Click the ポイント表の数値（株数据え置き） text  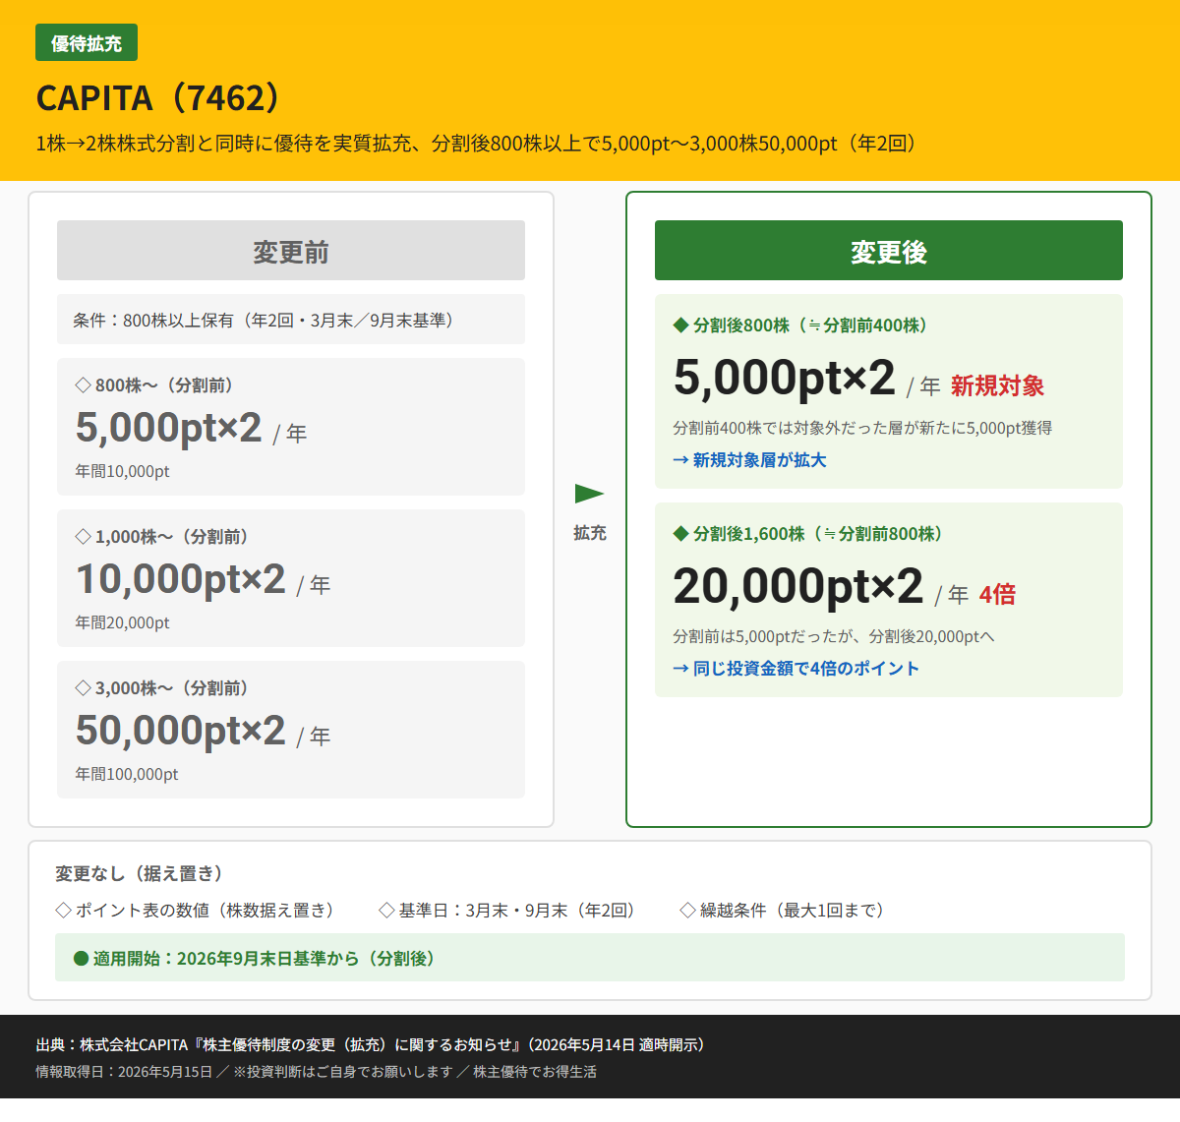[205, 910]
